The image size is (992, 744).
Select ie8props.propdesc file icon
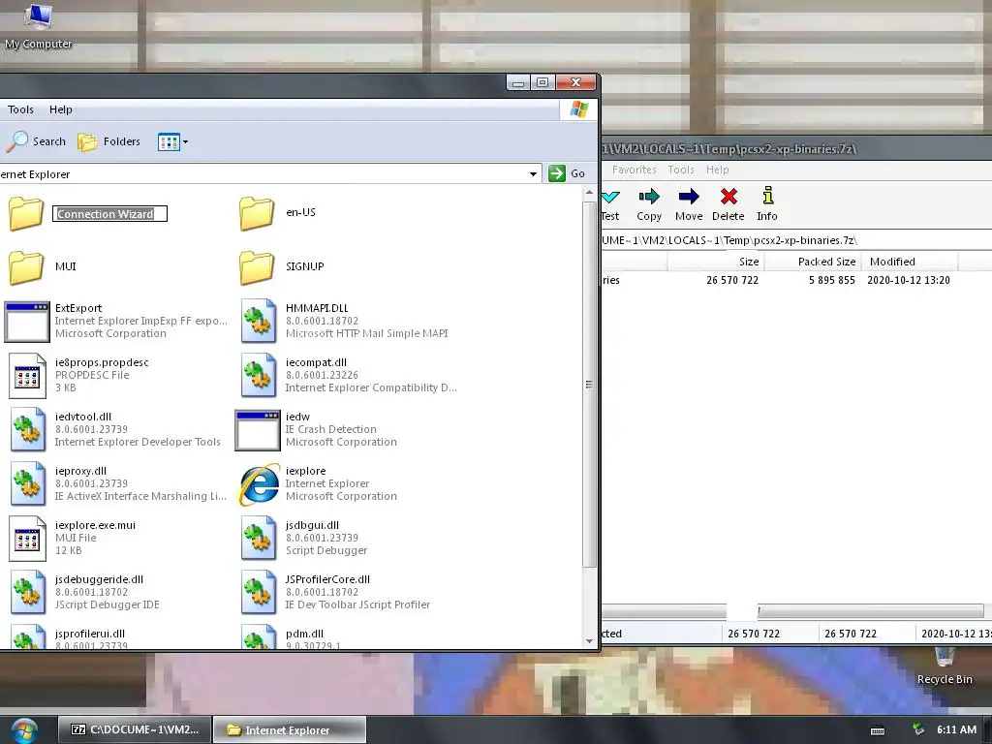tap(27, 376)
